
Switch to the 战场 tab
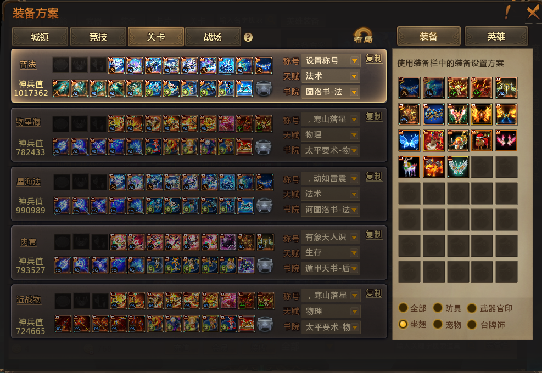[213, 37]
